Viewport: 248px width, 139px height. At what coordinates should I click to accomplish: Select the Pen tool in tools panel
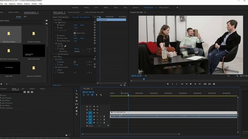pos(77,108)
